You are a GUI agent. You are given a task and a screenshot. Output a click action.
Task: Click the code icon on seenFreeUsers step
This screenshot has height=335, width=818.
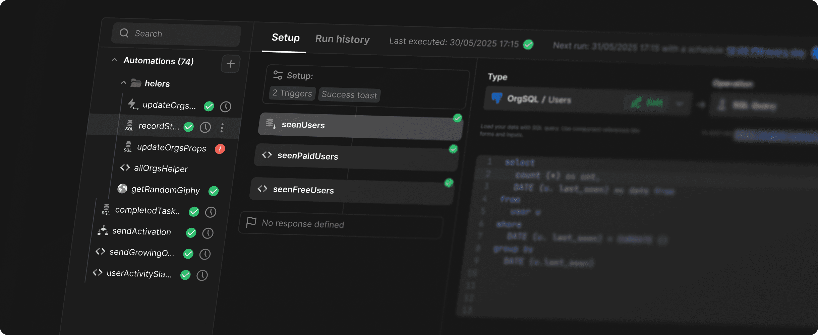pos(262,189)
